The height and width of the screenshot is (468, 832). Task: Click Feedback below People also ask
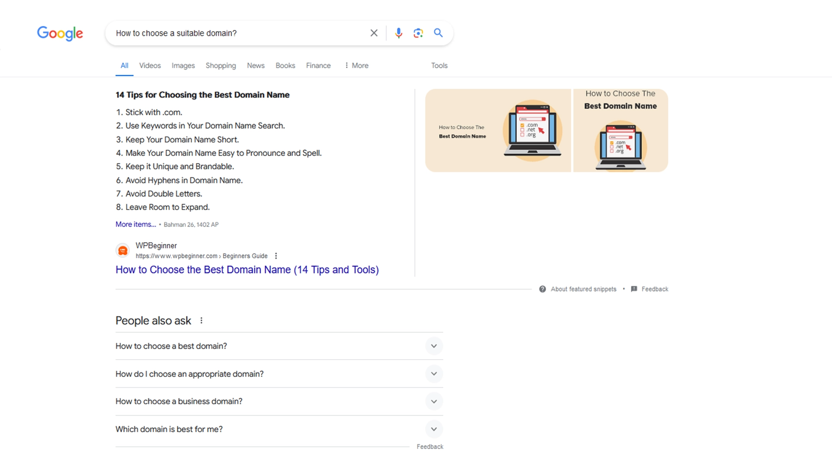click(430, 447)
